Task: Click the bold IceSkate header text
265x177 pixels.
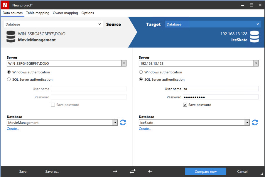Action: tap(239, 40)
